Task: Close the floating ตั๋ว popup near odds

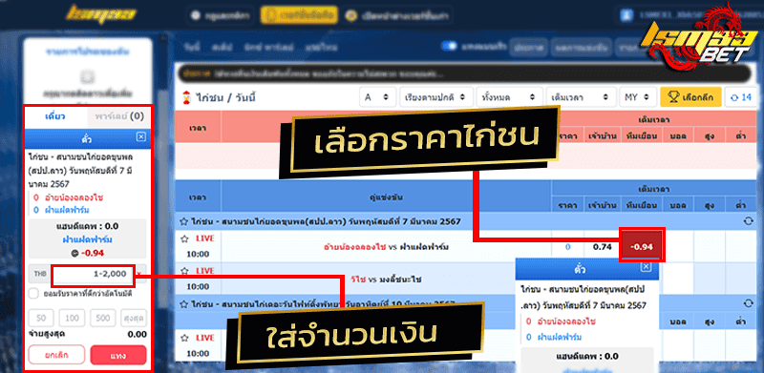Action: (646, 267)
